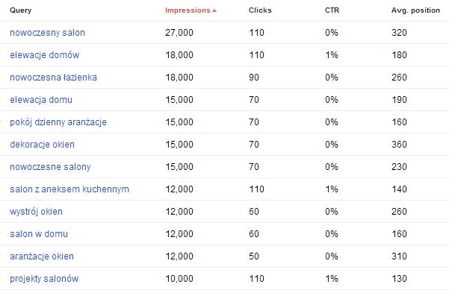
Task: Click the Query column header
Action: 21,10
